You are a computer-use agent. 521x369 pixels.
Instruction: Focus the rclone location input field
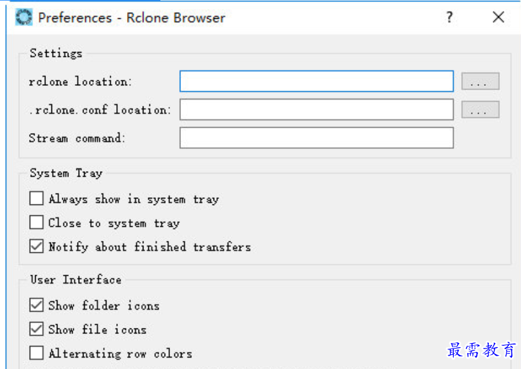(x=316, y=81)
